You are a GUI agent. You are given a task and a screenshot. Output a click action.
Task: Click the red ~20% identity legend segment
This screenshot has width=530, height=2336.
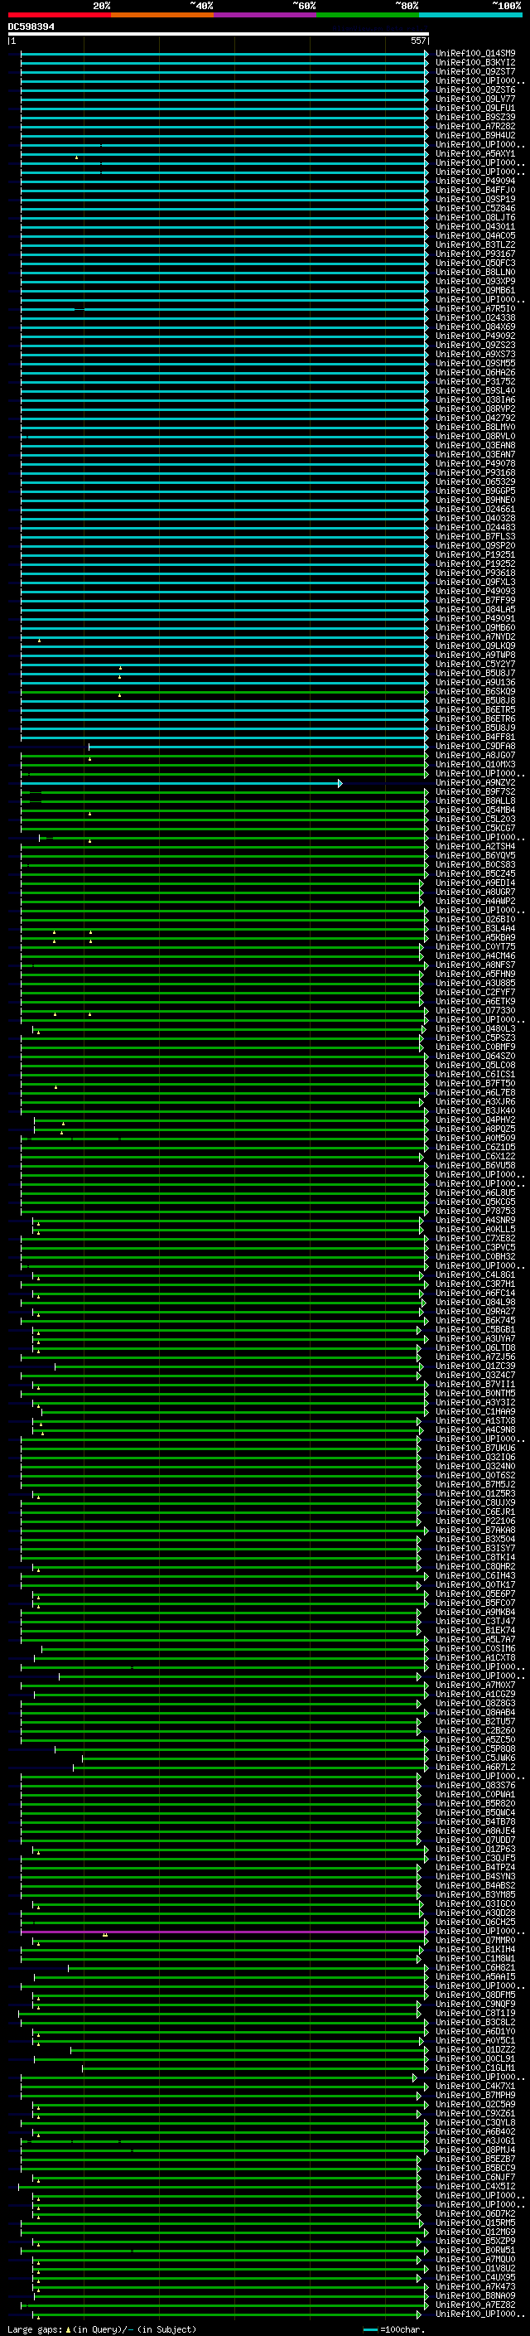tap(59, 15)
